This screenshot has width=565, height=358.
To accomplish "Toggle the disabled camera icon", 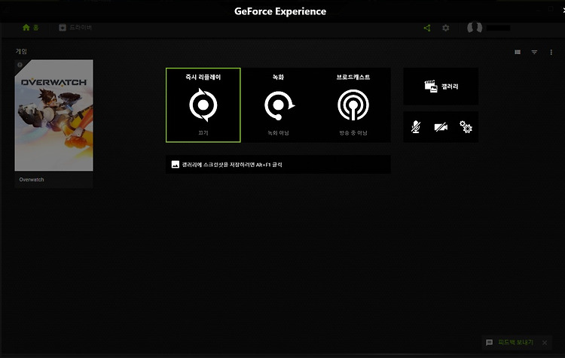I will [441, 127].
